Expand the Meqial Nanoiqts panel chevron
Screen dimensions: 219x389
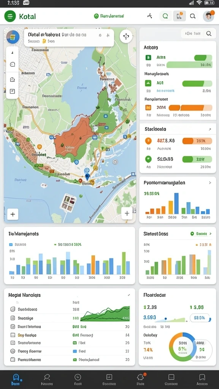[129, 295]
